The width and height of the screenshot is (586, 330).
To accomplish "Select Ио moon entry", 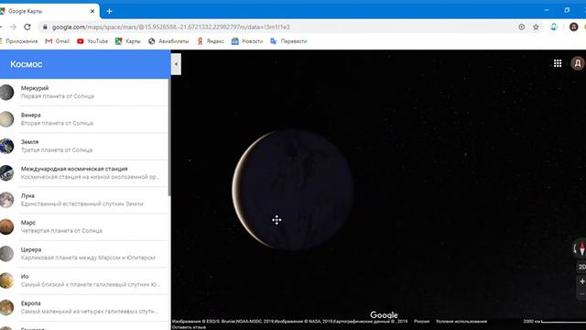I will coord(84,280).
